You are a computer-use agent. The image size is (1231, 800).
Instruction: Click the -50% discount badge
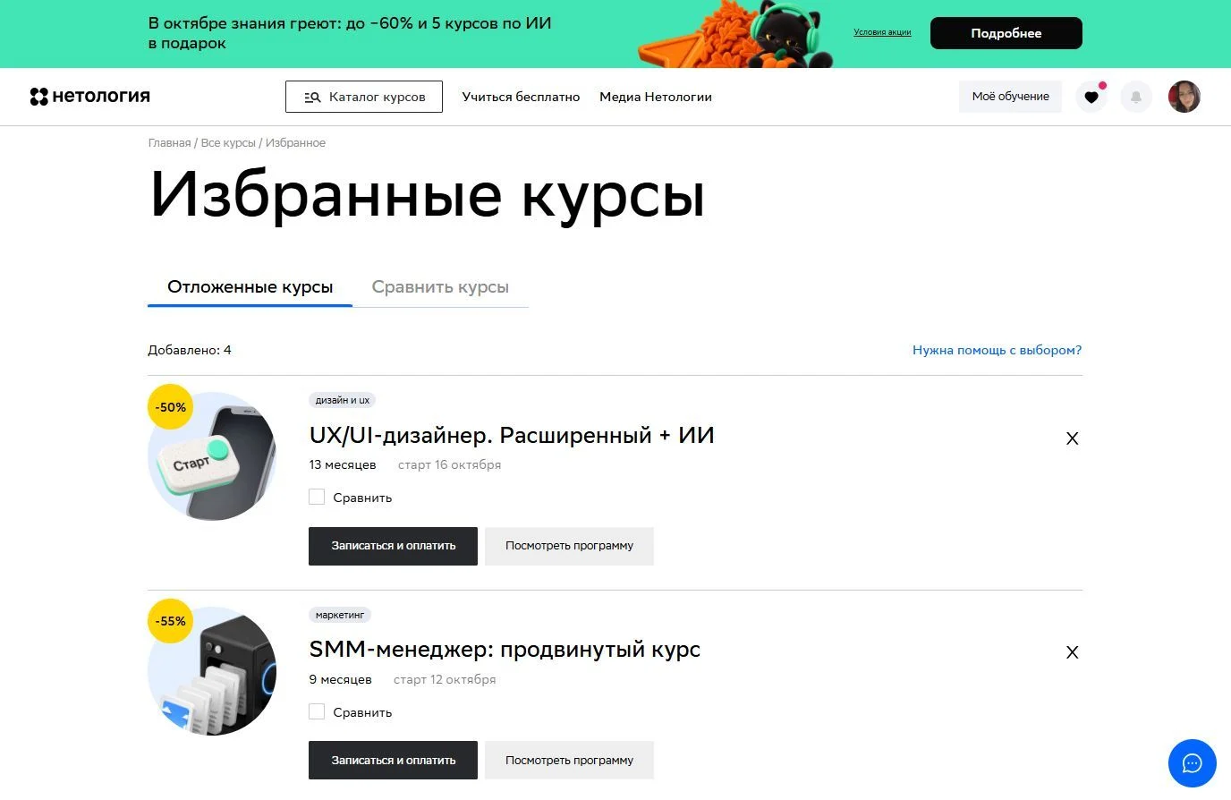(x=171, y=407)
